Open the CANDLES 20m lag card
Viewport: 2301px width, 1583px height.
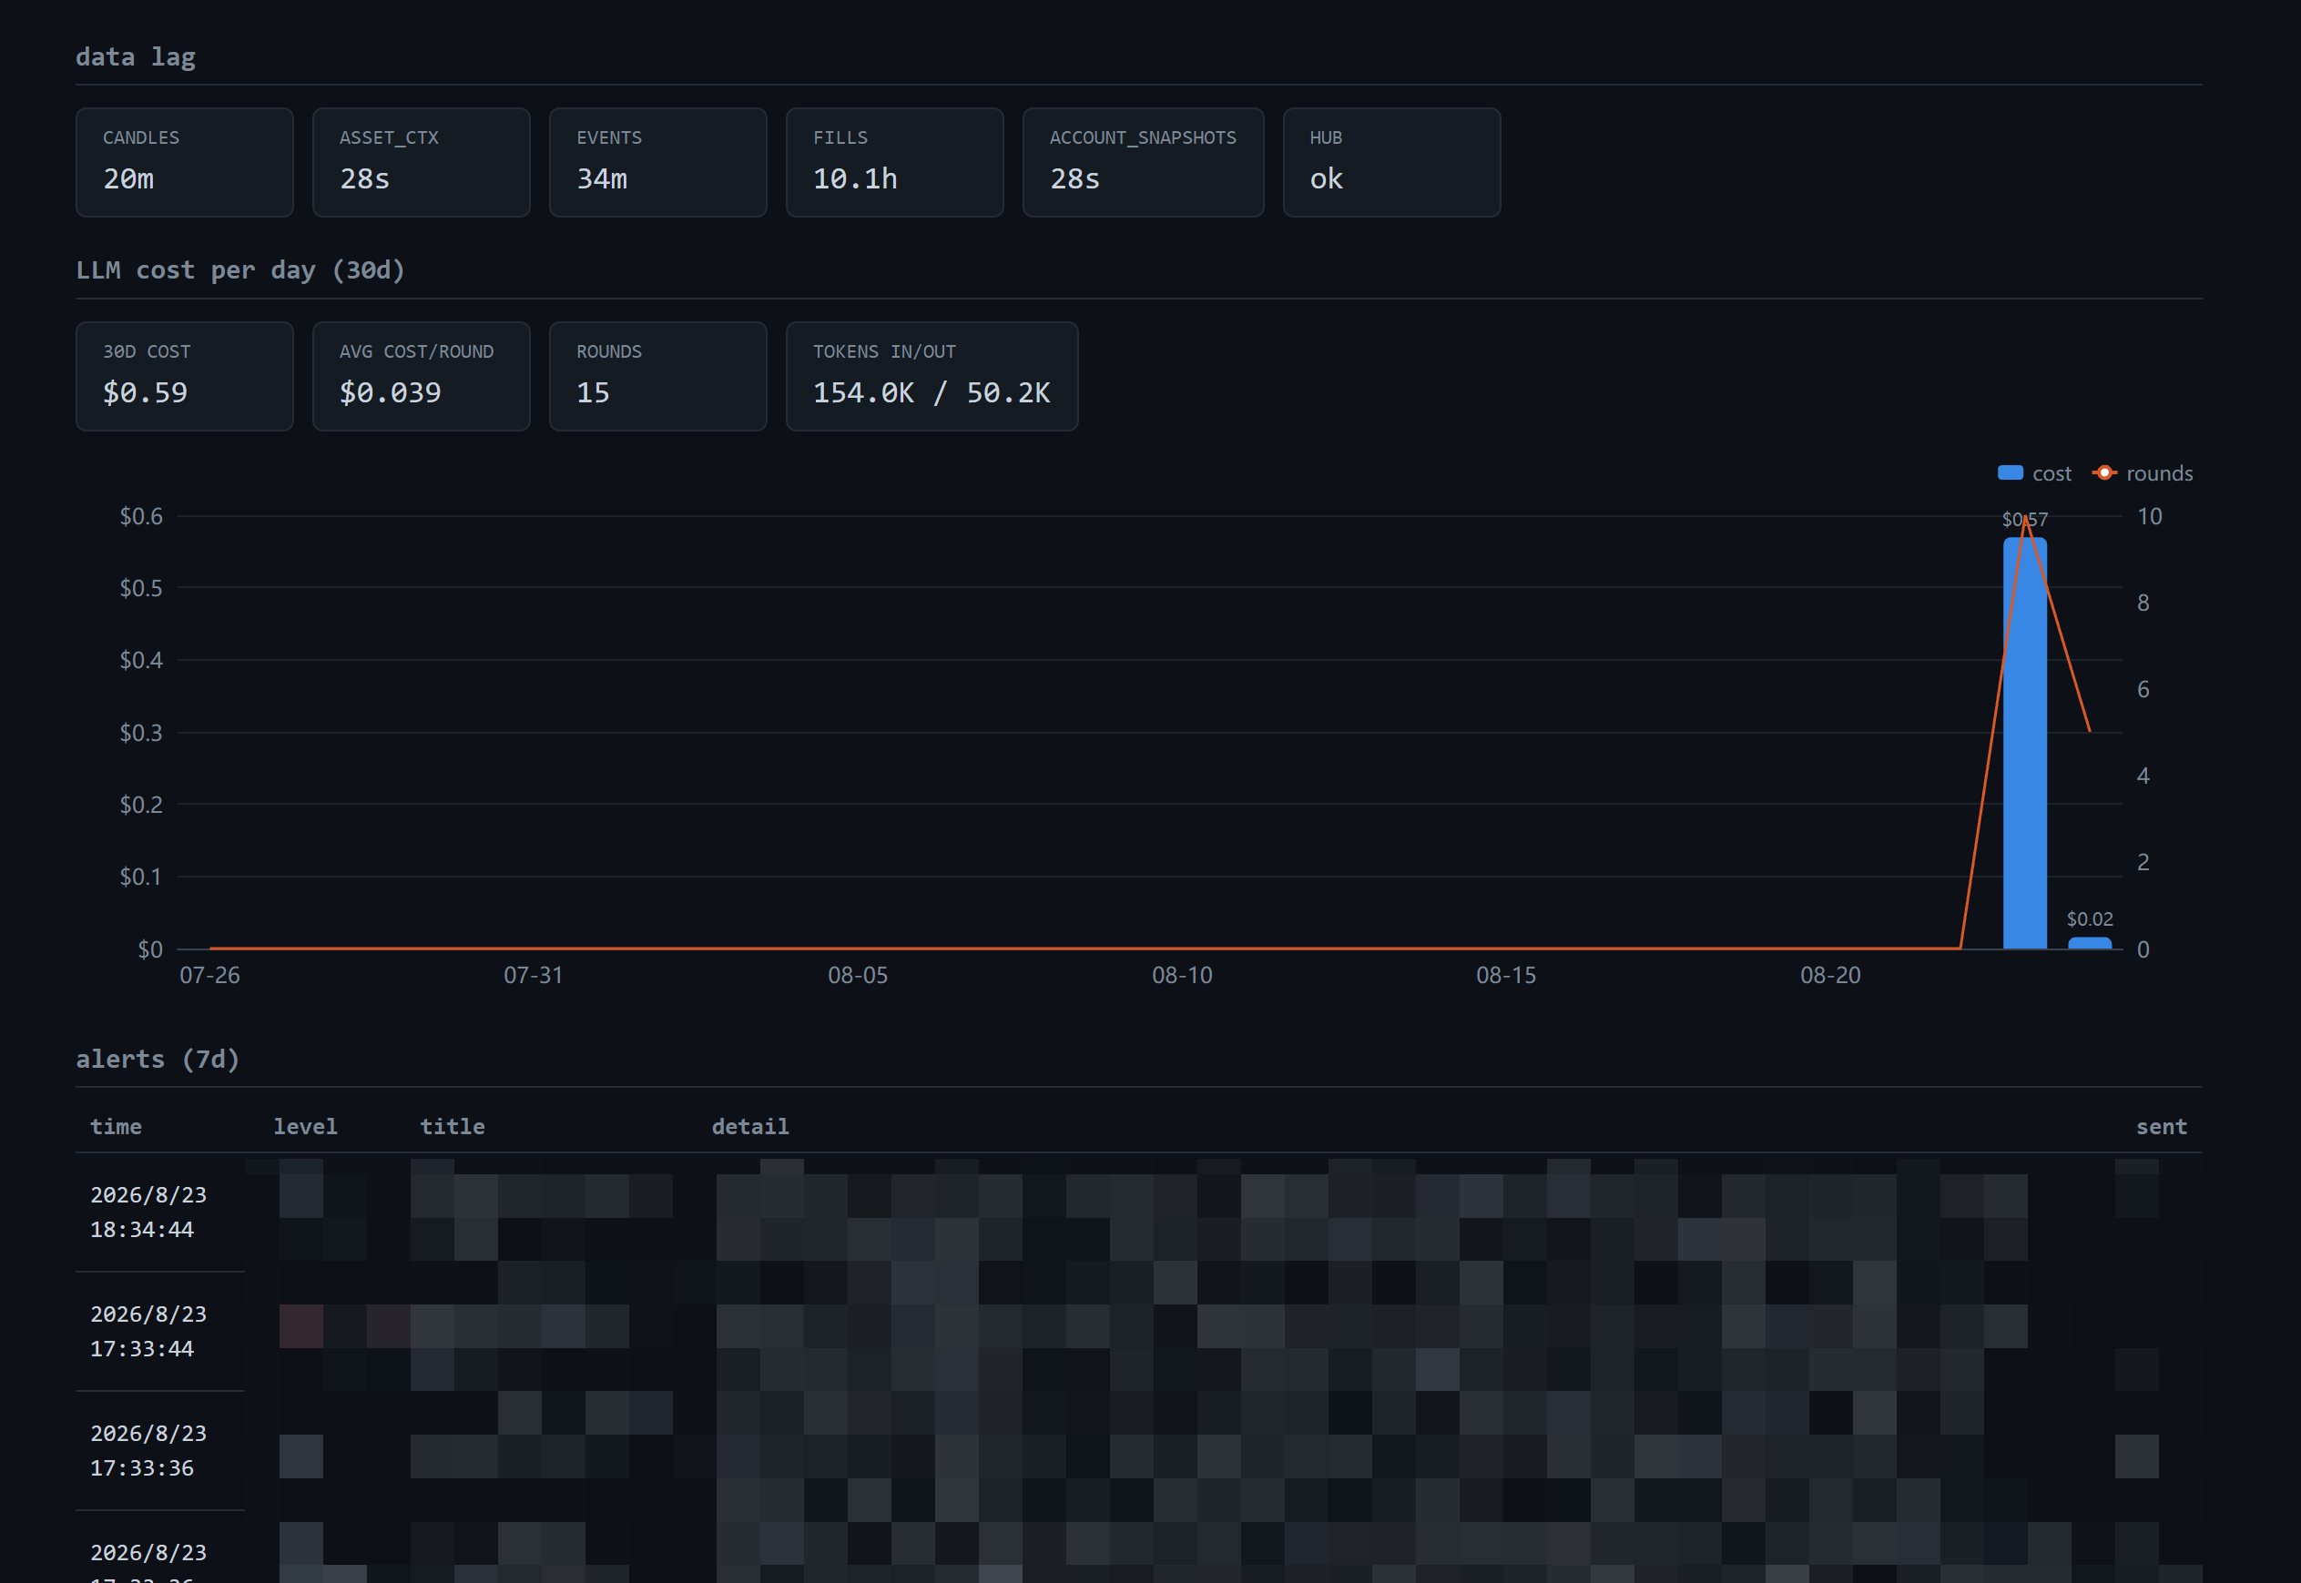(x=185, y=163)
